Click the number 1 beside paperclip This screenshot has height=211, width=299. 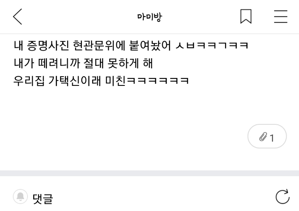(272, 138)
